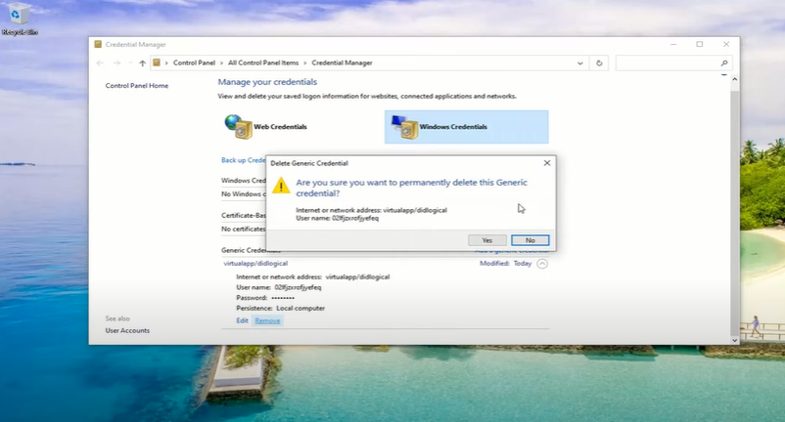Viewport: 785px width, 422px height.
Task: Click the address bar folder icon
Action: tap(157, 63)
